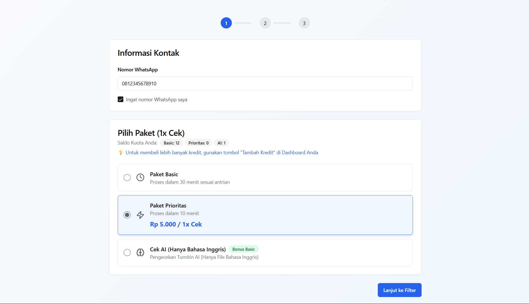Click the Prioritas: 0 quota badge

click(x=198, y=143)
